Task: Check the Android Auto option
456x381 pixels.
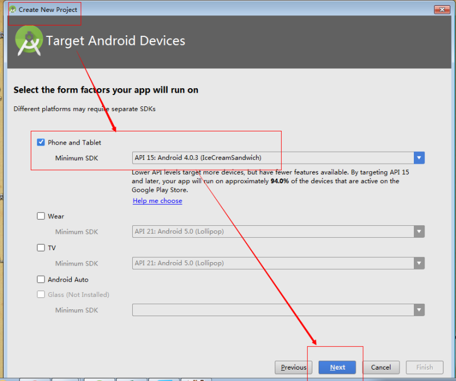Action: (x=40, y=279)
